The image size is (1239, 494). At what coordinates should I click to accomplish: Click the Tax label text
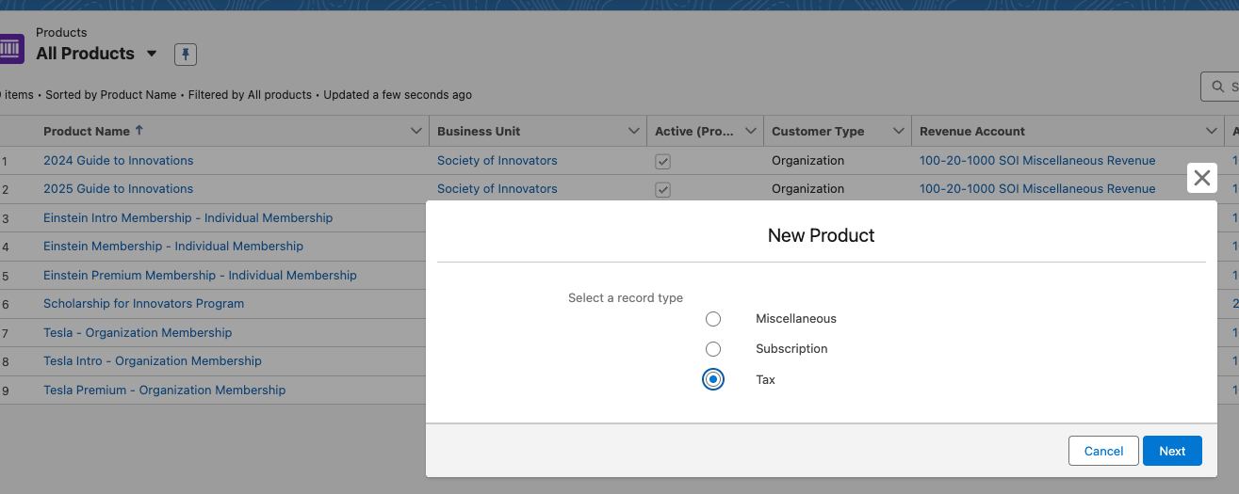[765, 380]
